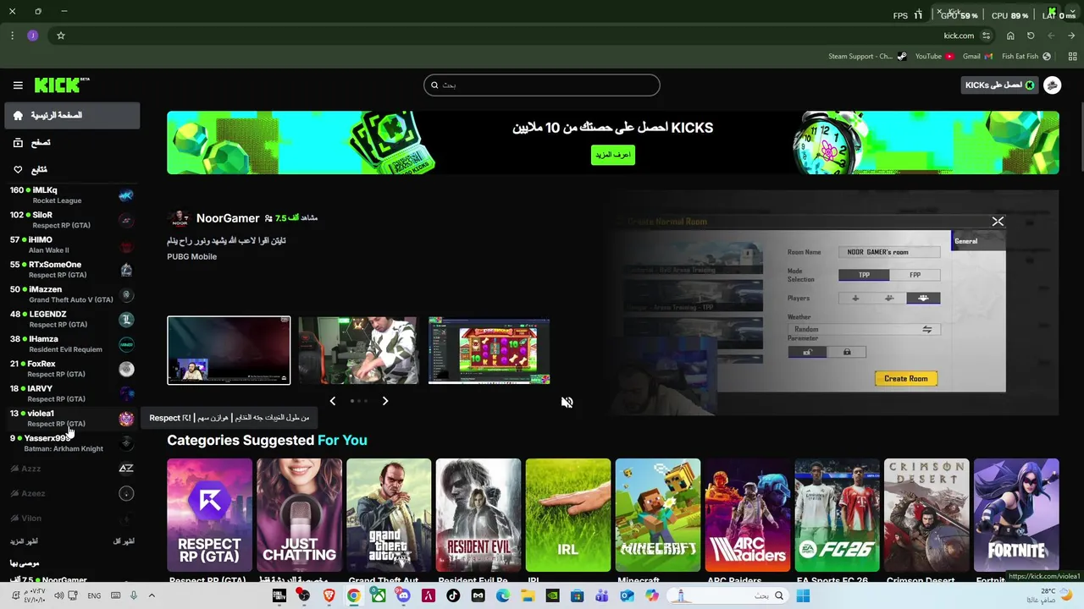1084x609 pixels.
Task: Click the احصل على KICKs button
Action: click(1000, 85)
